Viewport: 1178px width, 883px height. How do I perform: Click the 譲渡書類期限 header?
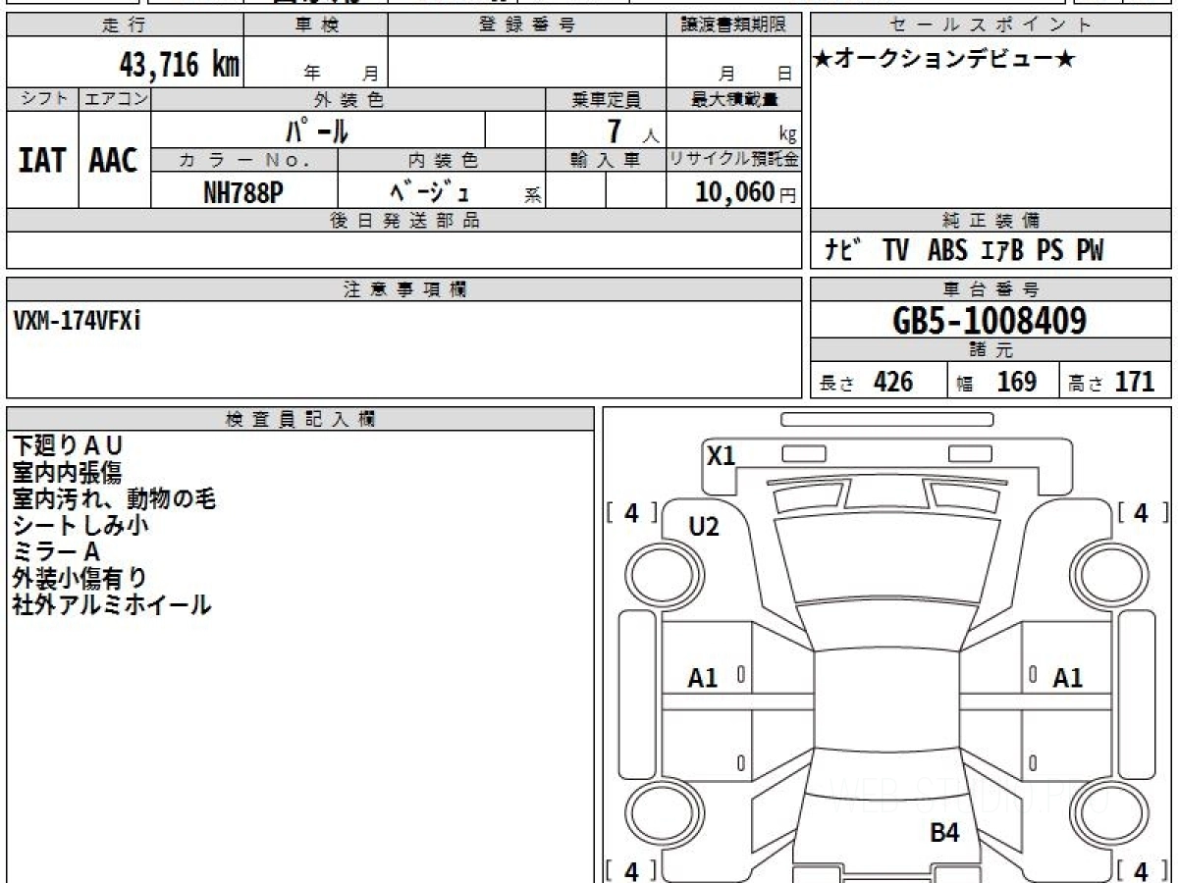click(x=734, y=26)
